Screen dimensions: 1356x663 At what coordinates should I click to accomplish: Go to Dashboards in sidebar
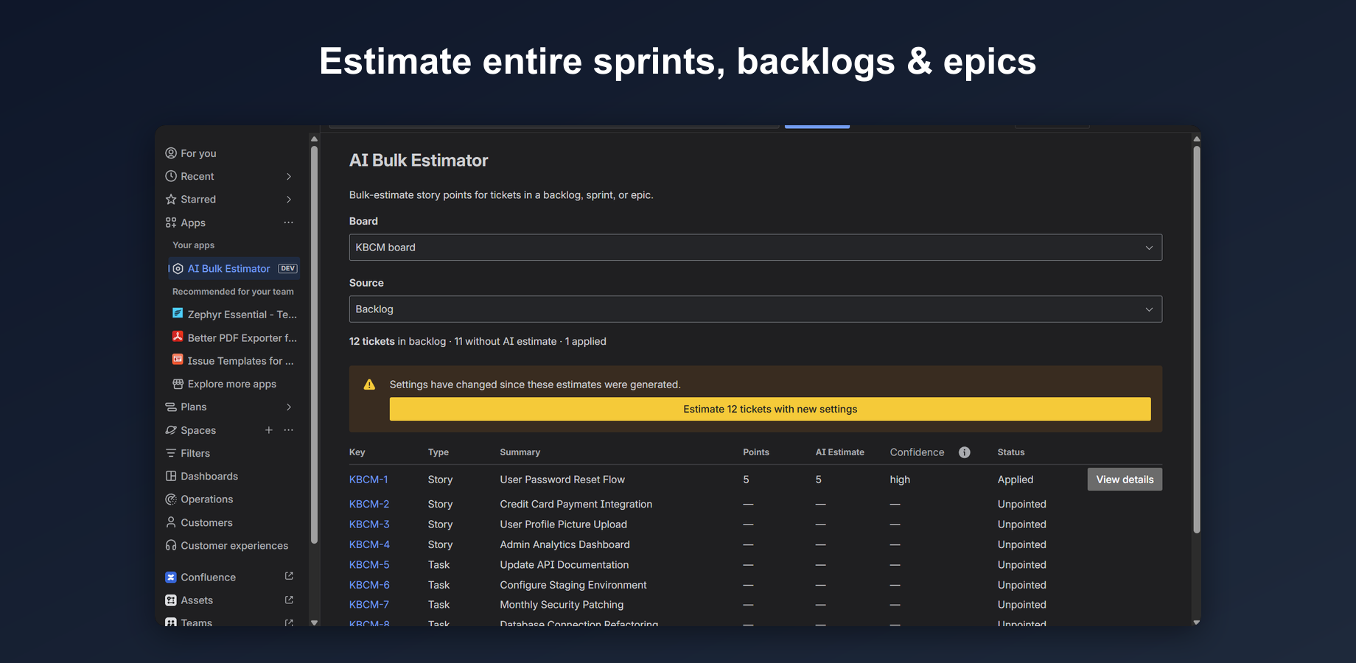coord(209,476)
